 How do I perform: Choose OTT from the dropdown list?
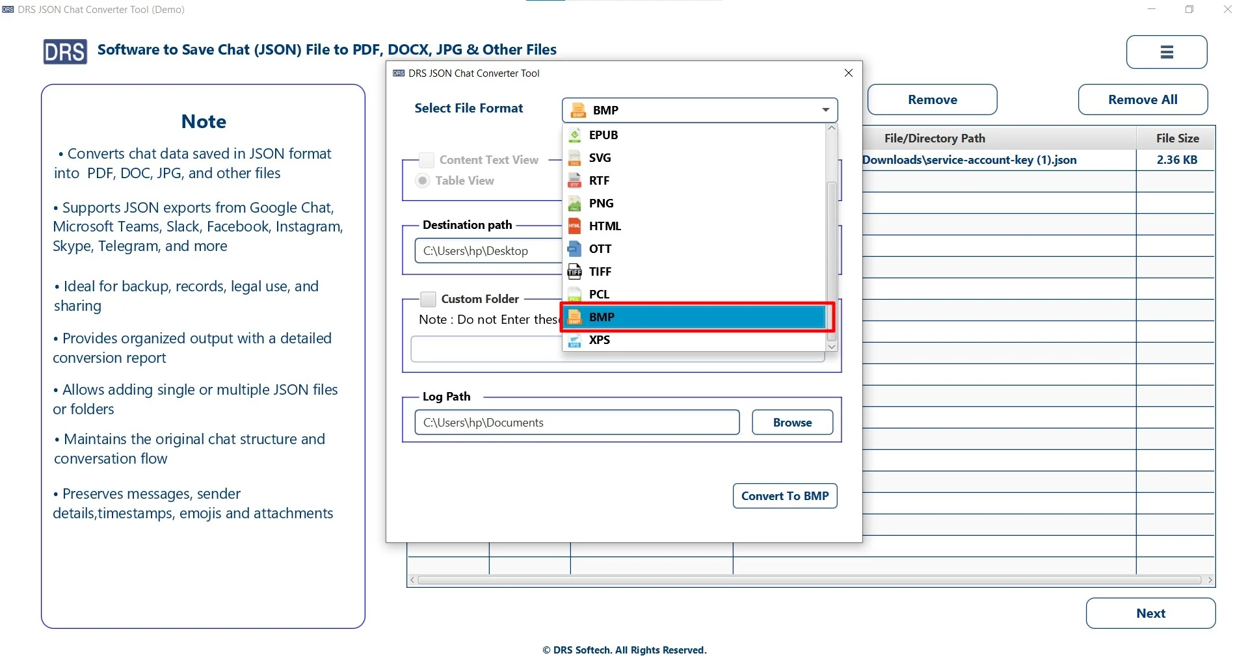pyautogui.click(x=694, y=249)
